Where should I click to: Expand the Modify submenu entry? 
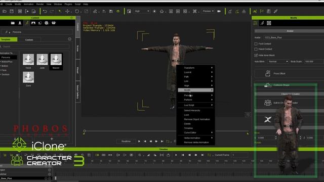point(195,90)
